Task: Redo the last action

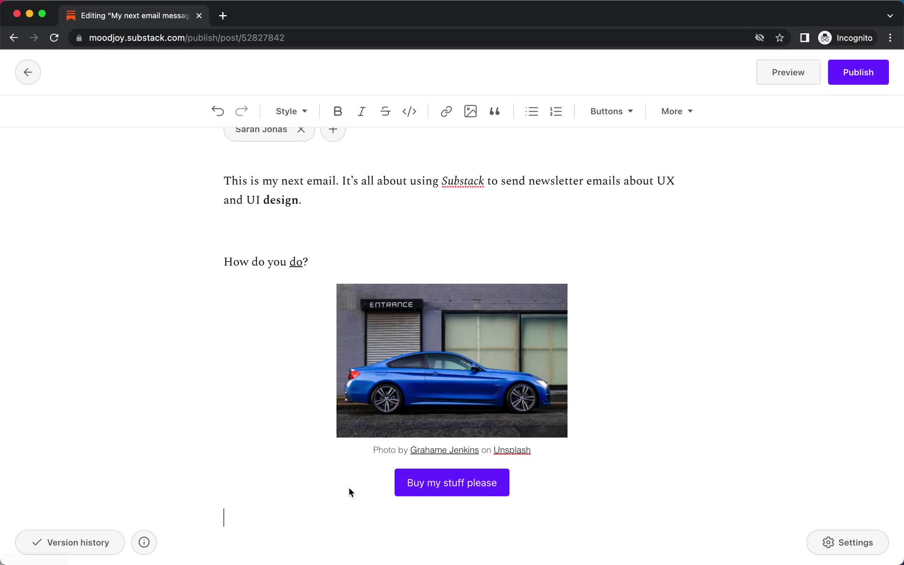Action: pyautogui.click(x=242, y=111)
